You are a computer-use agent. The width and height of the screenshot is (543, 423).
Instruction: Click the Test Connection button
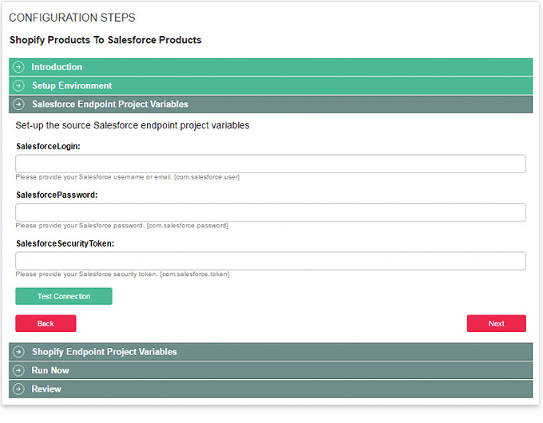64,296
